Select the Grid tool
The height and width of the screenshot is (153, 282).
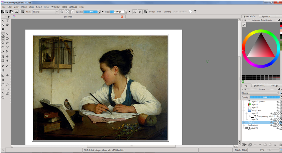tap(3, 80)
